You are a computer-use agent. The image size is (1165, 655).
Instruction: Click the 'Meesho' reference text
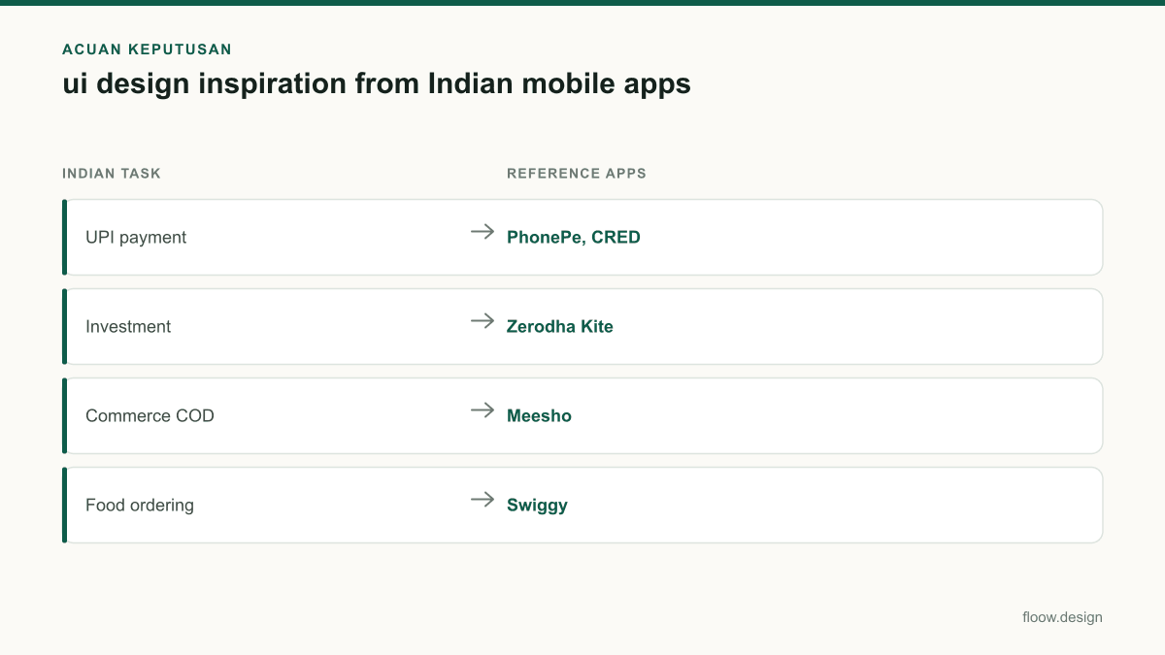(x=539, y=416)
